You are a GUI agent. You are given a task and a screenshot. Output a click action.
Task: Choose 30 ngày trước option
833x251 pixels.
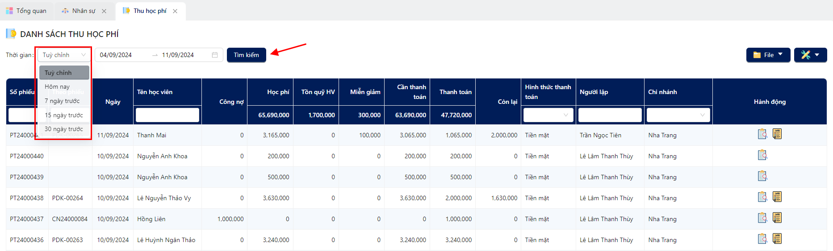(x=64, y=129)
